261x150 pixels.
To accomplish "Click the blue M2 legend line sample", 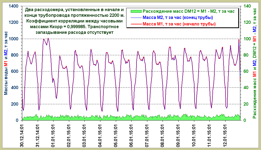I will (136, 18).
